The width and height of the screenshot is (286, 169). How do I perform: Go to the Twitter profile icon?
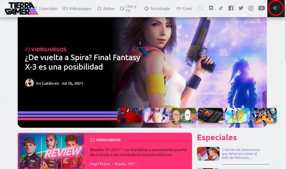(x=241, y=8)
